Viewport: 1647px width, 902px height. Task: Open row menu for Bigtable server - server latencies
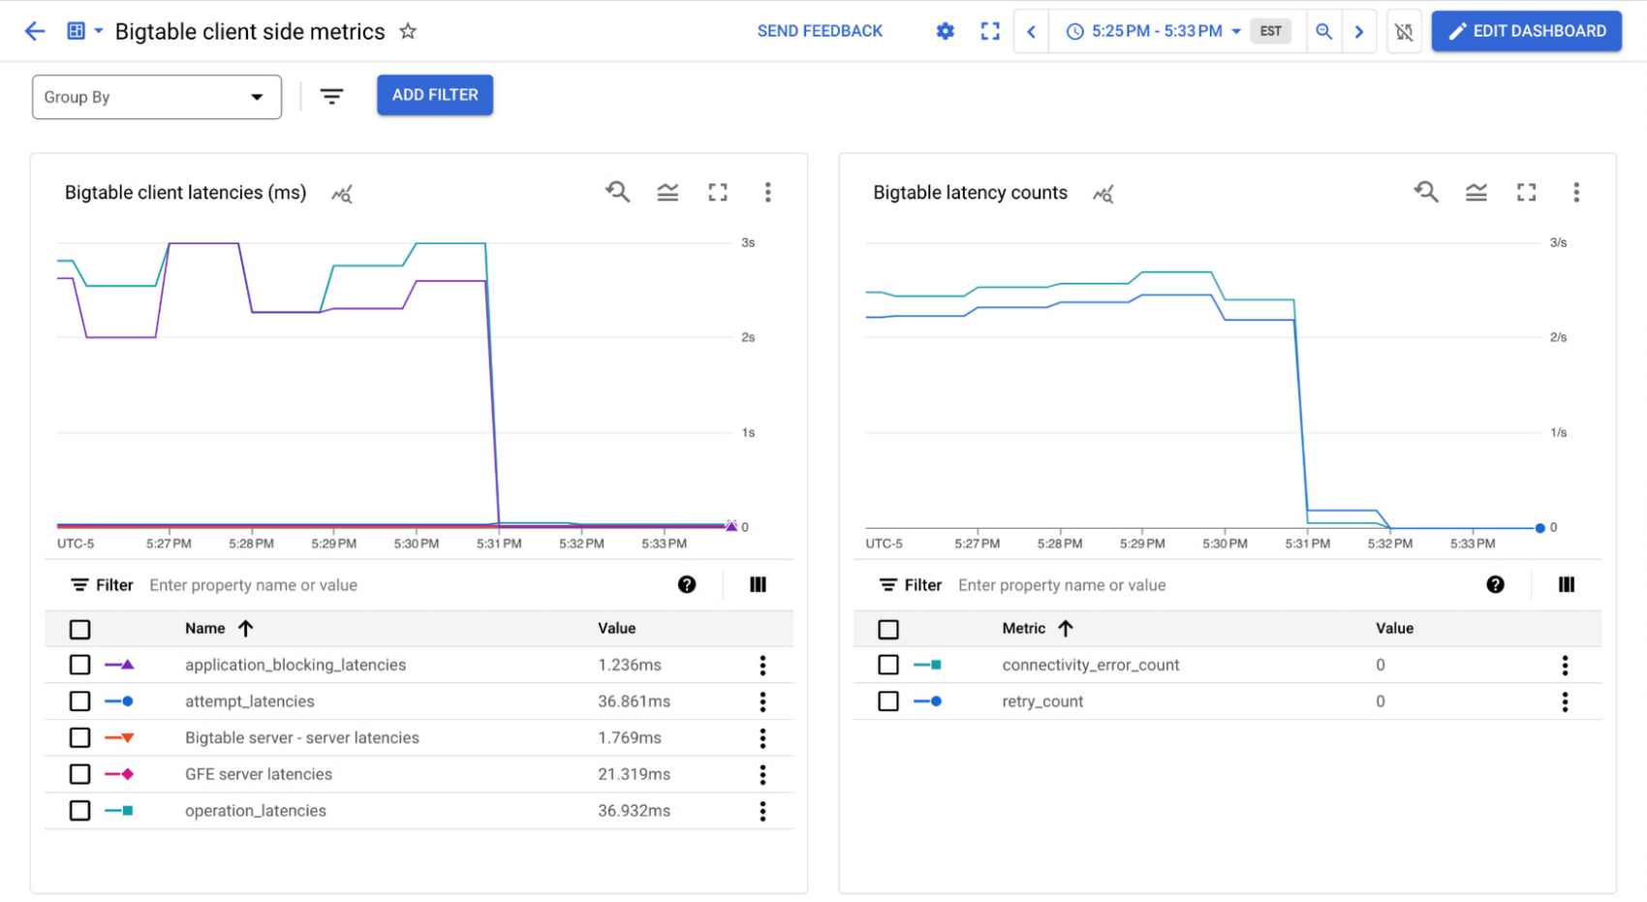click(763, 738)
